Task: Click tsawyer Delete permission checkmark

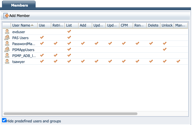Action: pos(151,61)
